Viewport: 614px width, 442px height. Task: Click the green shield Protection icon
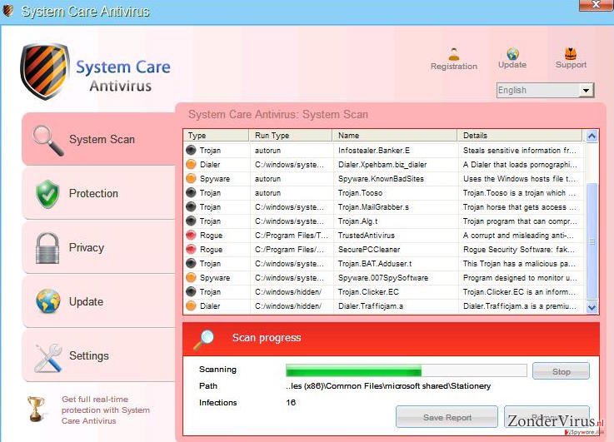[x=47, y=194]
